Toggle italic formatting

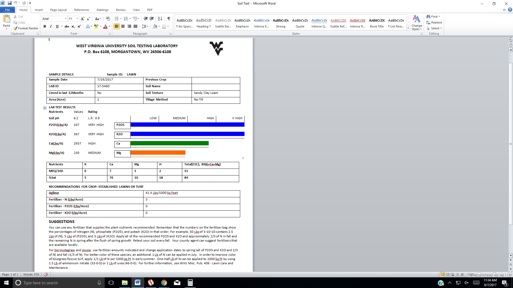pos(51,26)
